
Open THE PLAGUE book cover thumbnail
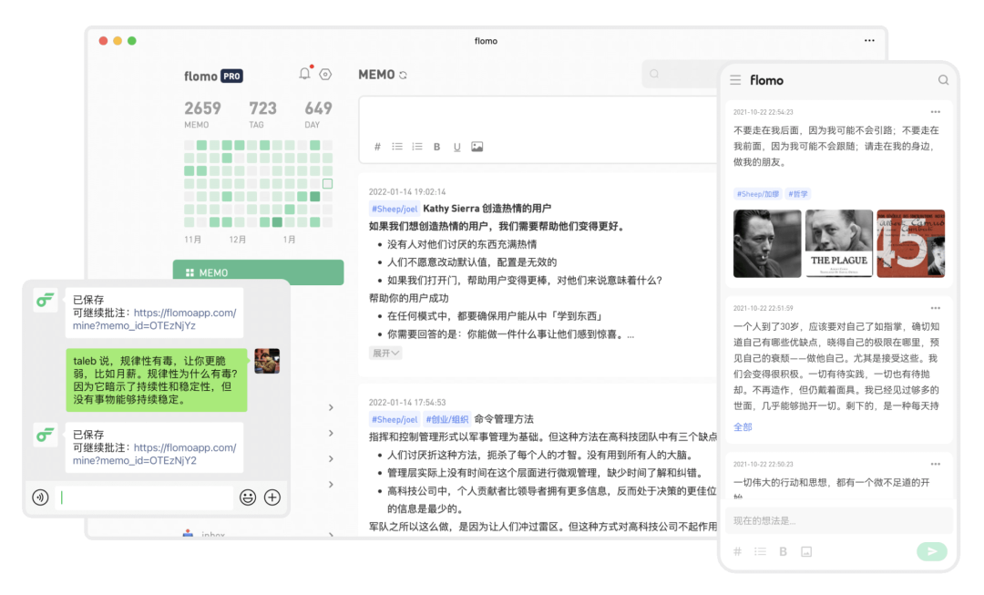tap(839, 243)
